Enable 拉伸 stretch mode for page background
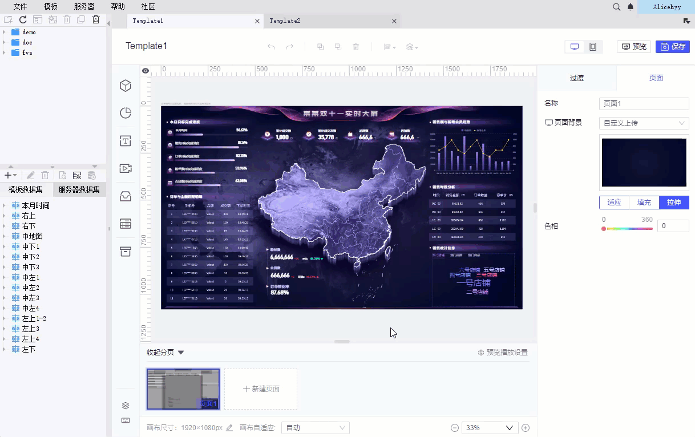 674,202
